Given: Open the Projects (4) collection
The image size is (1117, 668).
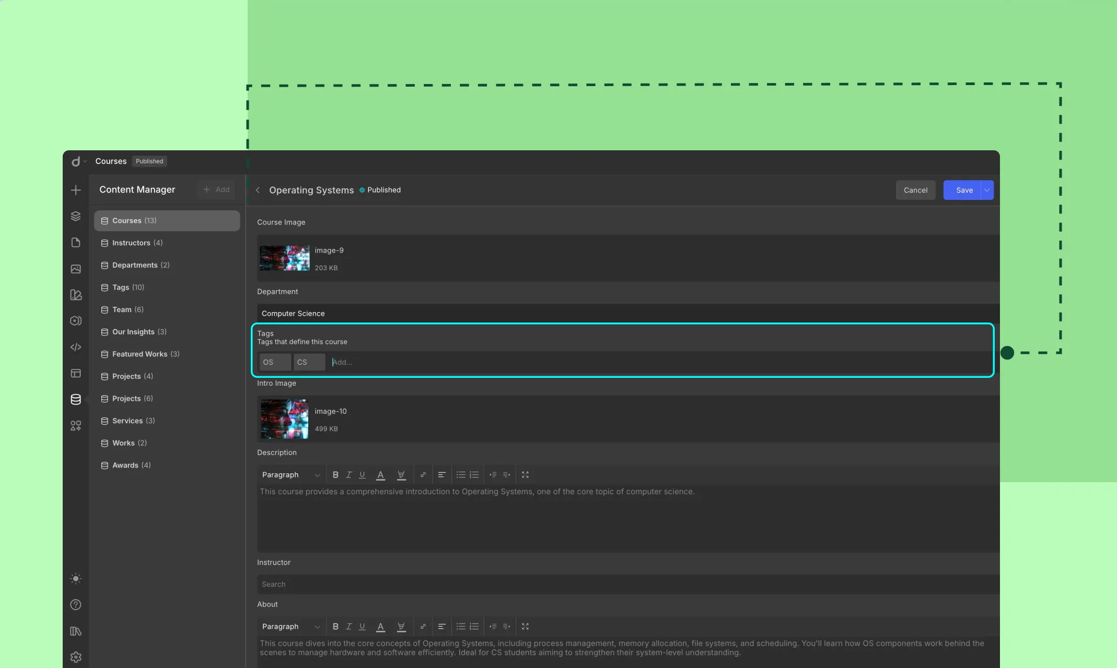Looking at the screenshot, I should click(x=167, y=376).
